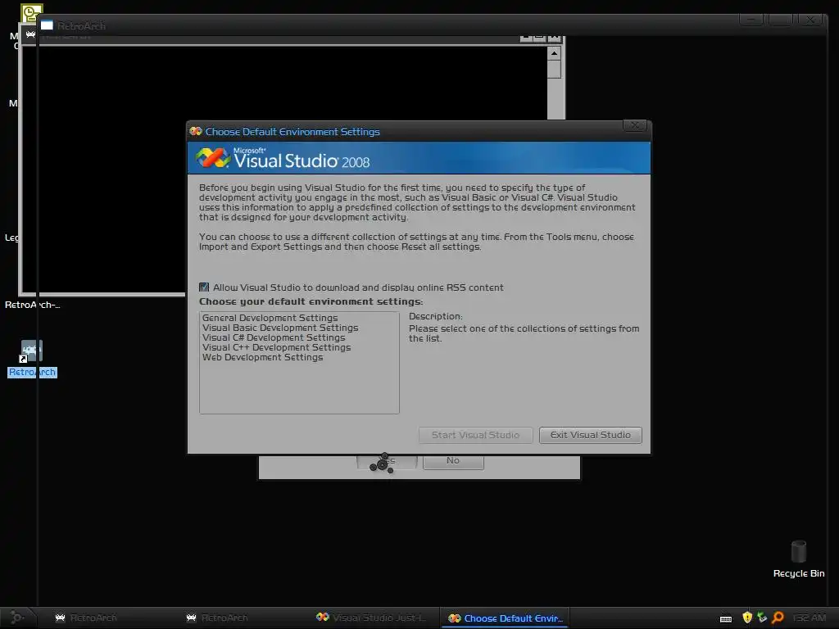The width and height of the screenshot is (839, 629).
Task: Pick Visual C++ Development Settings
Action: pyautogui.click(x=276, y=347)
